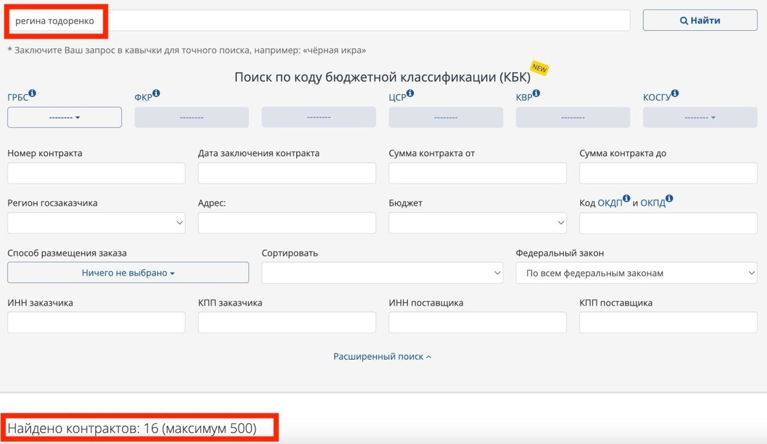Image resolution: width=767 pixels, height=444 pixels.
Task: Open the ЦСР info icon
Action: point(410,93)
